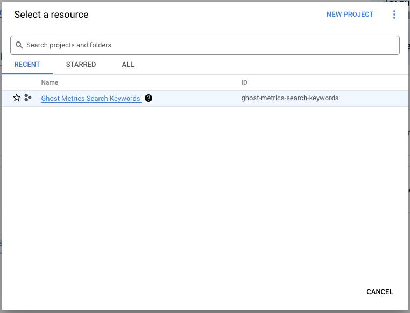This screenshot has height=313, width=410.
Task: Open the three-dot more options menu
Action: pyautogui.click(x=394, y=15)
